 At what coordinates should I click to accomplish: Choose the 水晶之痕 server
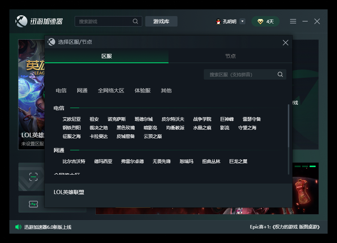(202, 128)
